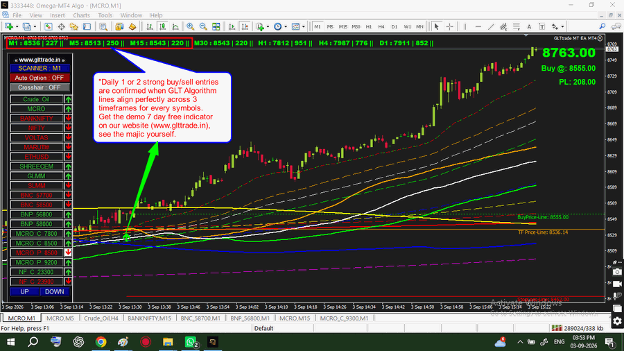Switch timeframe to M5 button
The width and height of the screenshot is (624, 351).
tap(330, 26)
